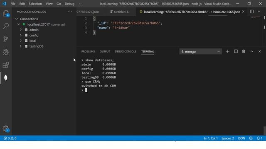Select the config tree row label
Image resolution: width=266 pixels, height=149 pixels.
coord(34,35)
